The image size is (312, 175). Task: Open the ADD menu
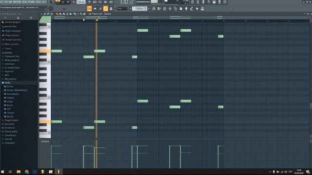(10, 2)
